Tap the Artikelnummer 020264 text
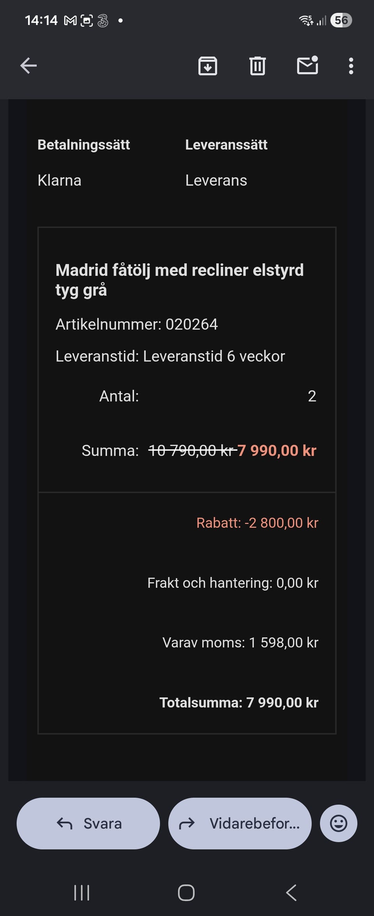This screenshot has height=916, width=374. tap(137, 324)
